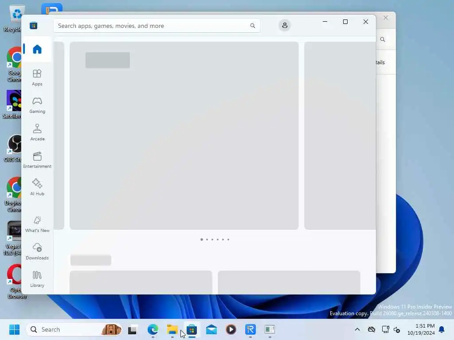Open the main featured banner placeholder
Image resolution: width=454 pixels, height=340 pixels.
click(x=184, y=135)
